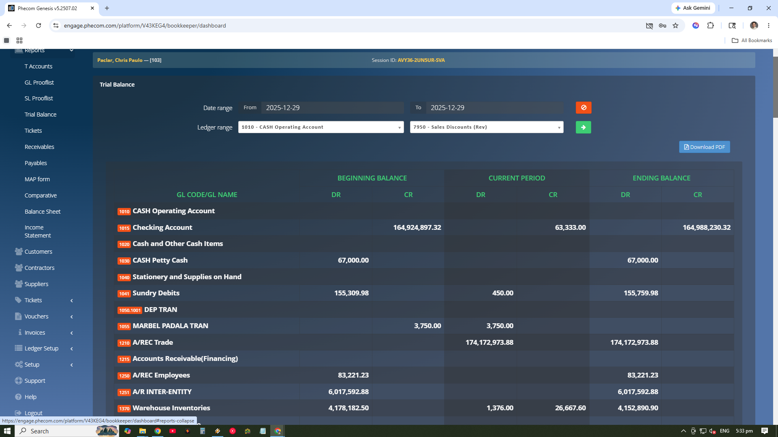The image size is (778, 437).
Task: Expand the Tickets sidebar menu
Action: pos(44,300)
